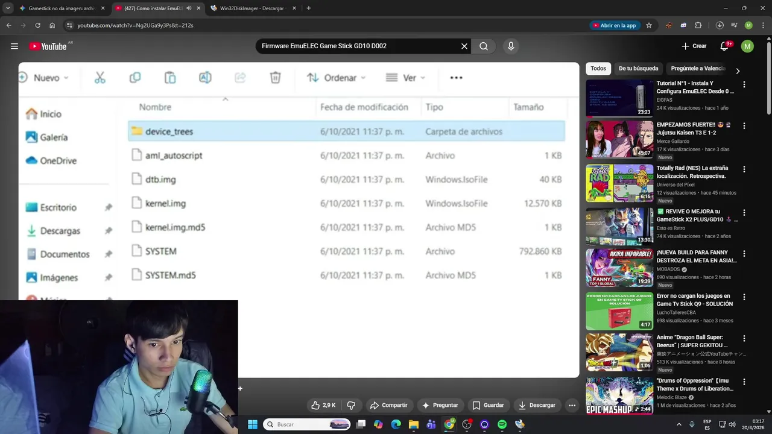772x434 pixels.
Task: Go to the YouTube home logo
Action: 48,46
